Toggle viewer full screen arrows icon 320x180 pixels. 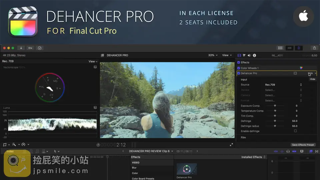231,145
